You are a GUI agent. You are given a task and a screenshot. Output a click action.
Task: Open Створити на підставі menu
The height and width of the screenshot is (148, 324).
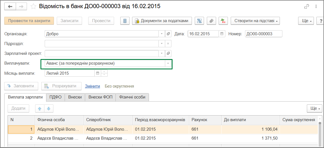click(255, 21)
